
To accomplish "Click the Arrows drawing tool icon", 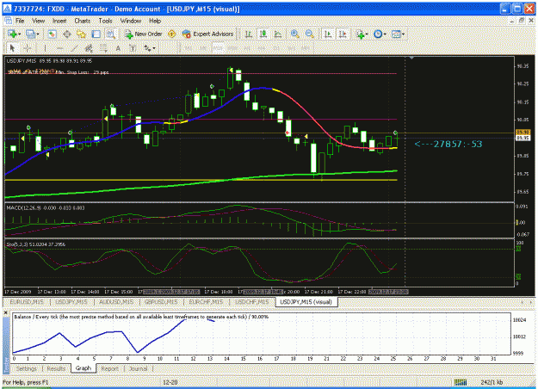I will click(147, 48).
